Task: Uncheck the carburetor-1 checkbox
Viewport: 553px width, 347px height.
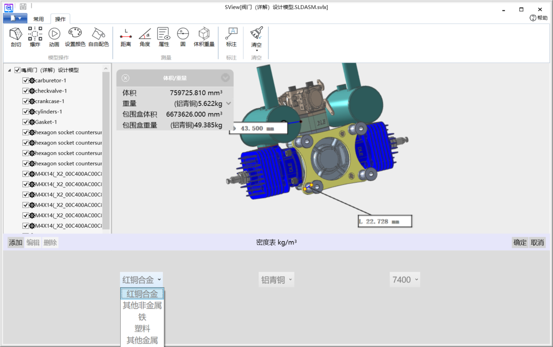Action: [x=25, y=80]
